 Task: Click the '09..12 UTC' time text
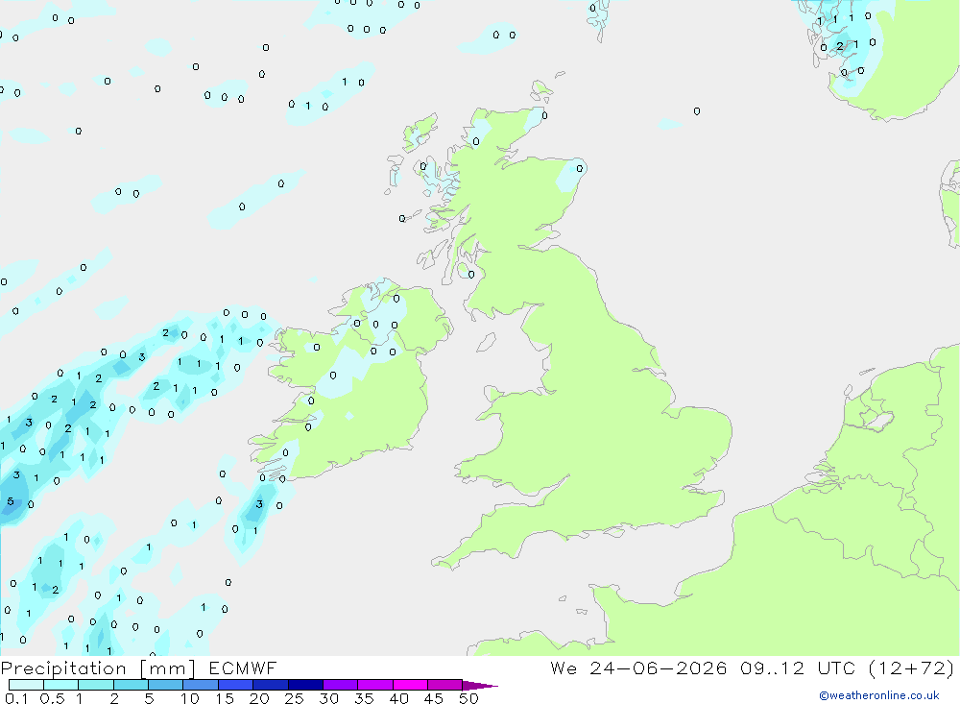797,668
